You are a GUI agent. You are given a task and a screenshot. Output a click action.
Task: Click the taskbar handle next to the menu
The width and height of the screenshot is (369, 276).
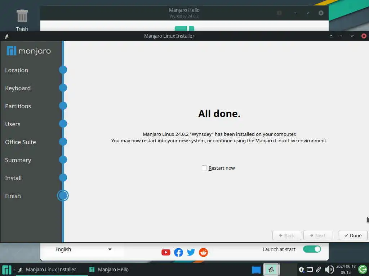[x=14, y=270]
